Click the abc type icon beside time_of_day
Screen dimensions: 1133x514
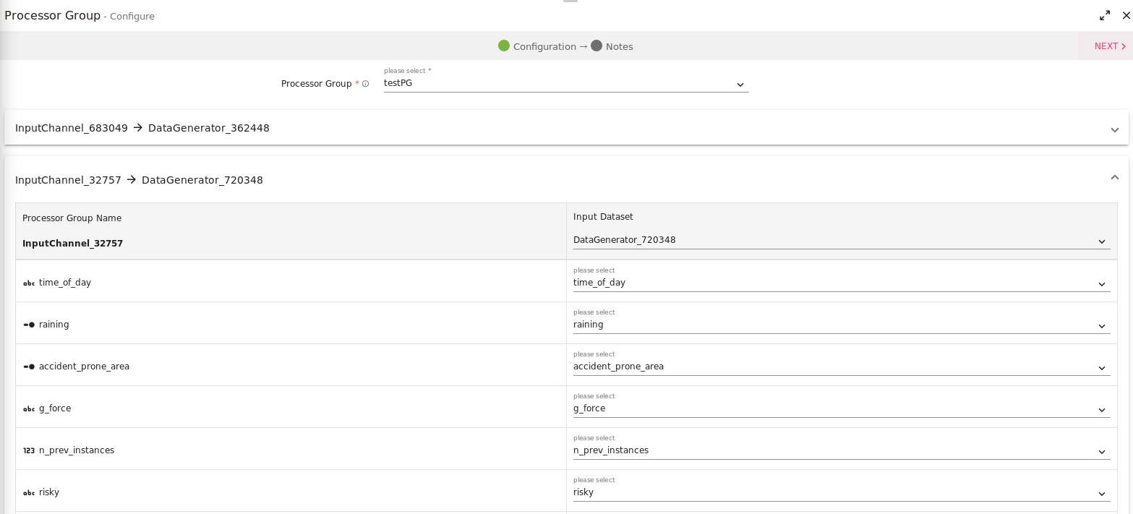pyautogui.click(x=29, y=283)
